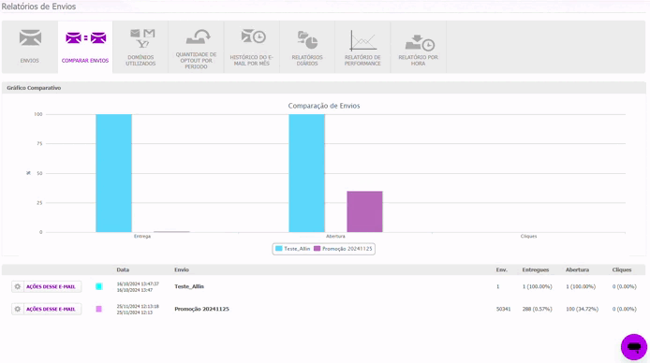Open Quantidade de Optout por Período icon
The width and height of the screenshot is (650, 363).
click(199, 36)
